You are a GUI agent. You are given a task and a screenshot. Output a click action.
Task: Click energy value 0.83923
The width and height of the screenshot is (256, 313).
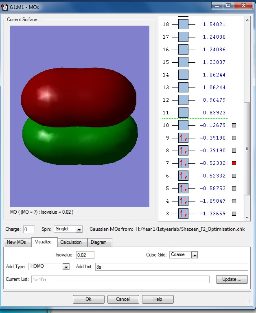214,113
